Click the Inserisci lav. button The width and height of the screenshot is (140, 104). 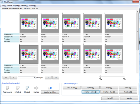pos(50,92)
